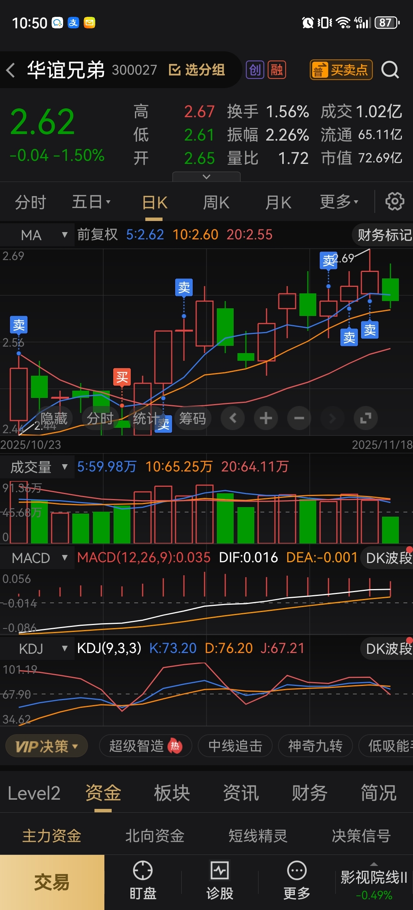Tap 卖 marker at top right peak
Image resolution: width=413 pixels, height=910 pixels.
coord(328,260)
